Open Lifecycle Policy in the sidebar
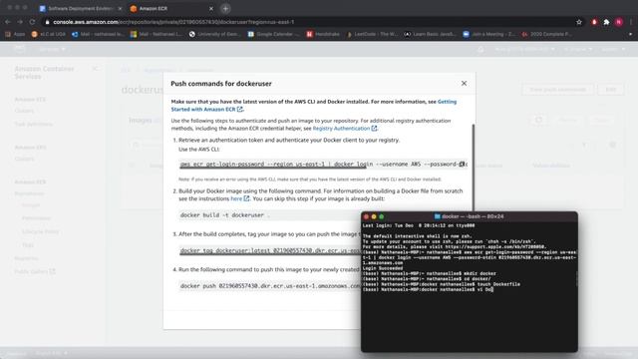Screen dimensions: 638x359 [40, 231]
